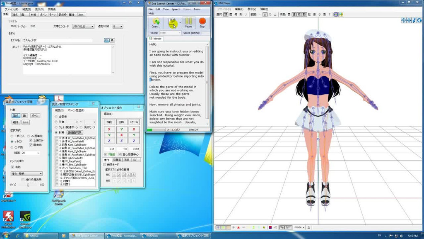Check material 0 W_FacePartsA in masking list
The width and height of the screenshot is (424, 239).
click(x=56, y=138)
